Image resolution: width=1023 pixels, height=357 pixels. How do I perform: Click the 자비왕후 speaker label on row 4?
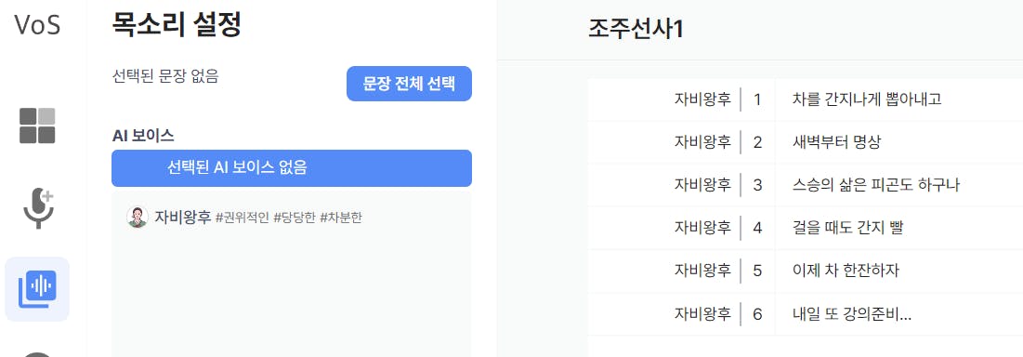[702, 228]
